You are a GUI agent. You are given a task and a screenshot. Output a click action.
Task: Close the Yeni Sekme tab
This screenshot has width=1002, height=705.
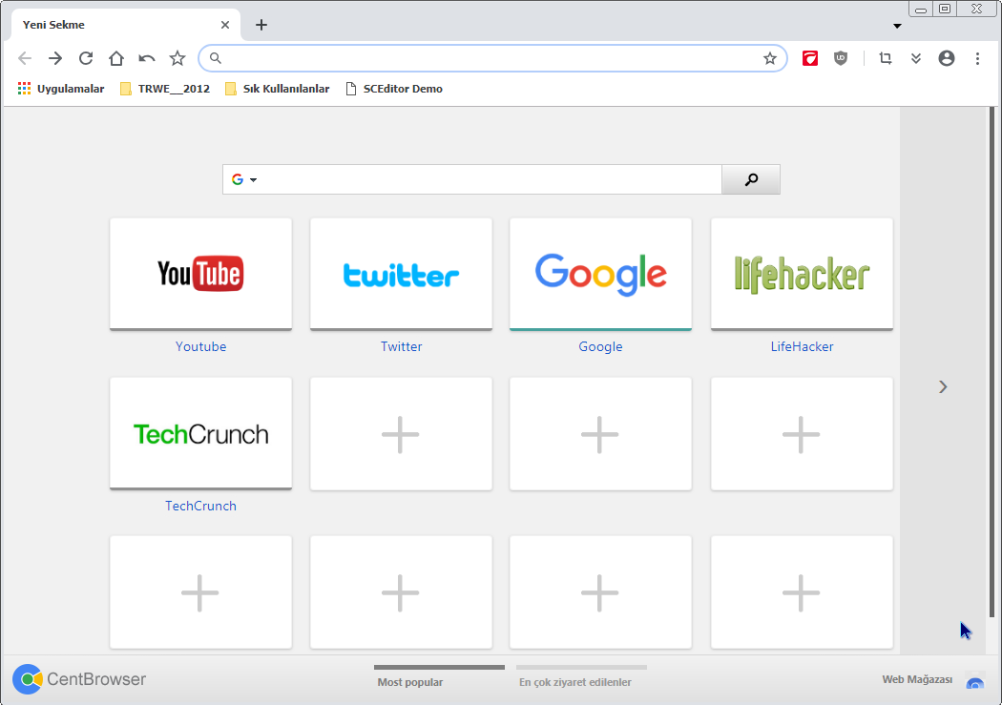click(x=225, y=25)
